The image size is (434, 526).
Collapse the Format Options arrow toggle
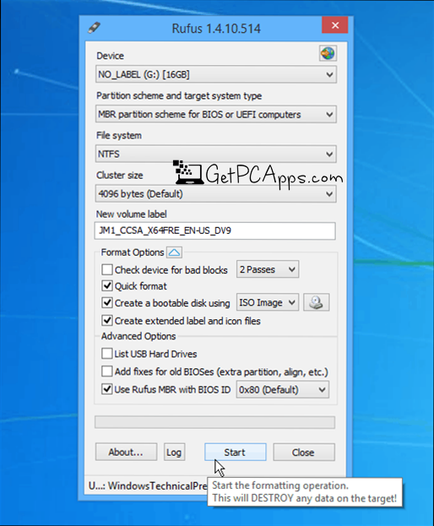[175, 252]
